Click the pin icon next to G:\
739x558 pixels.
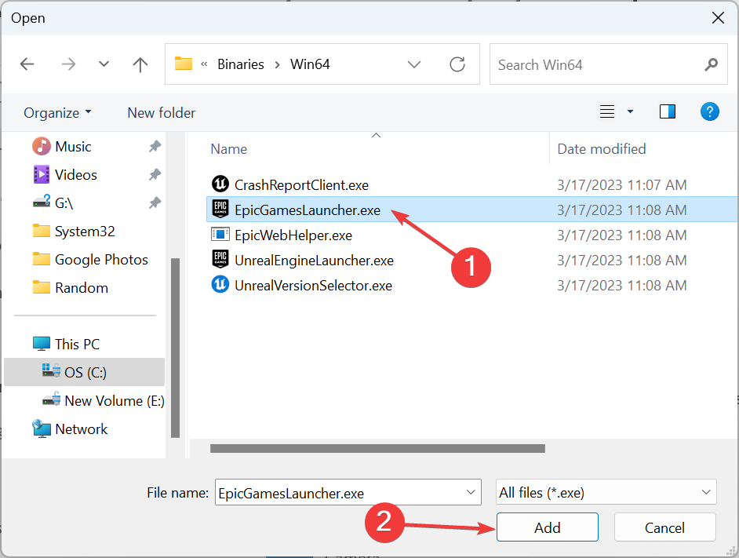click(155, 203)
